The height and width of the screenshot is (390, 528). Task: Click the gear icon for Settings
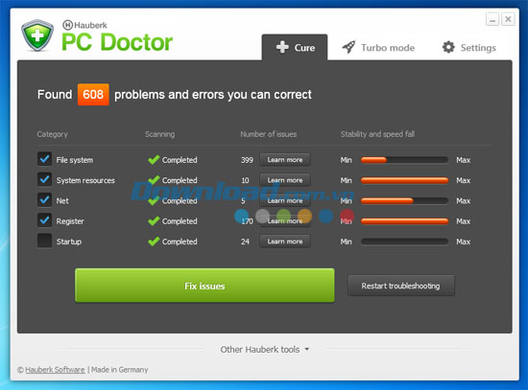tap(448, 47)
